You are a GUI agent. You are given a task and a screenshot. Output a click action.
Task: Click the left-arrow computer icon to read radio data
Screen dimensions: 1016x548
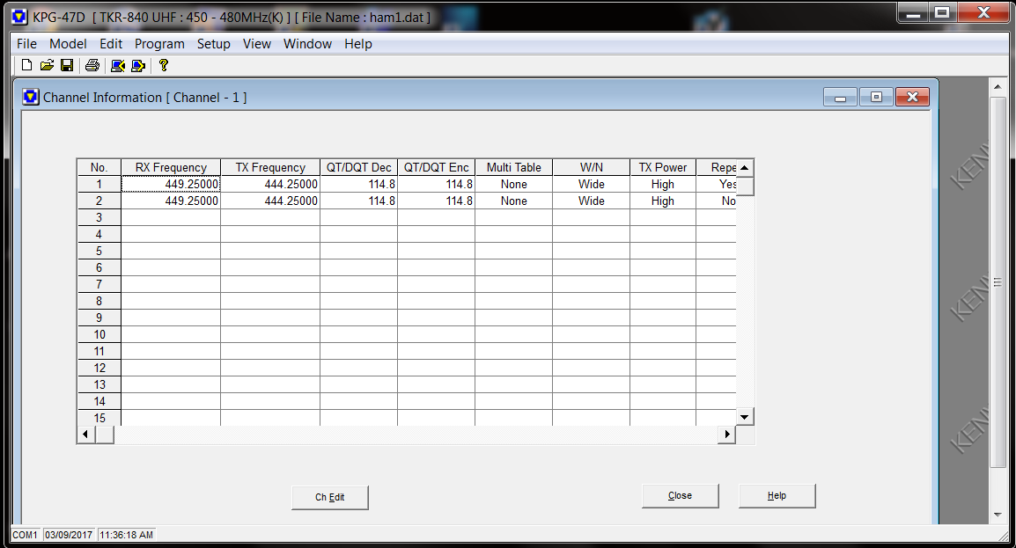pyautogui.click(x=117, y=65)
